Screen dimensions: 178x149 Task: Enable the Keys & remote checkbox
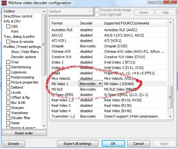click(8, 42)
